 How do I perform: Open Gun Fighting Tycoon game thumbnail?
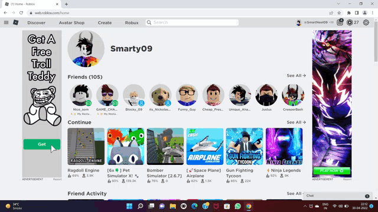(245, 147)
